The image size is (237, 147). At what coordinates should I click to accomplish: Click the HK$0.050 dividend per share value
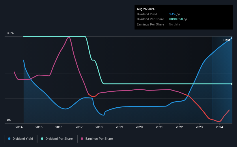176,19
